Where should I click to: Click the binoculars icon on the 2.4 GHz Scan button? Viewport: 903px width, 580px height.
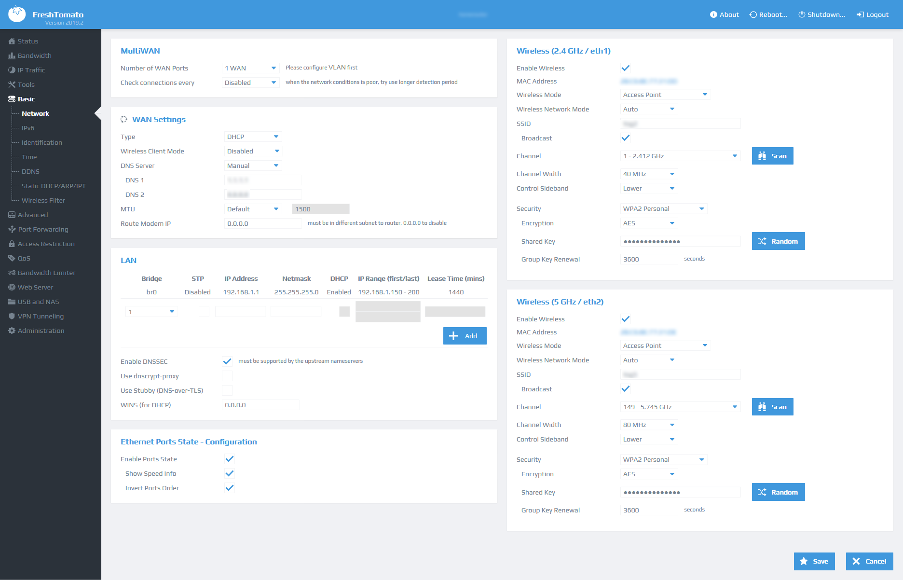pyautogui.click(x=762, y=156)
